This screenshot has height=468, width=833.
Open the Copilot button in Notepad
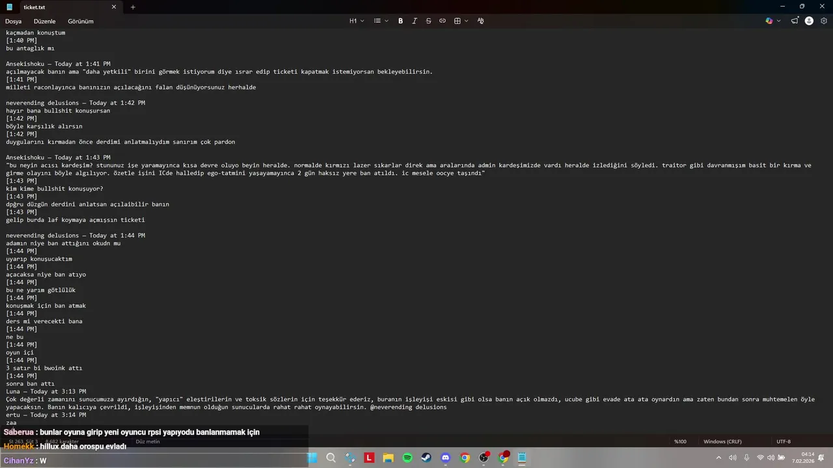[x=769, y=21]
